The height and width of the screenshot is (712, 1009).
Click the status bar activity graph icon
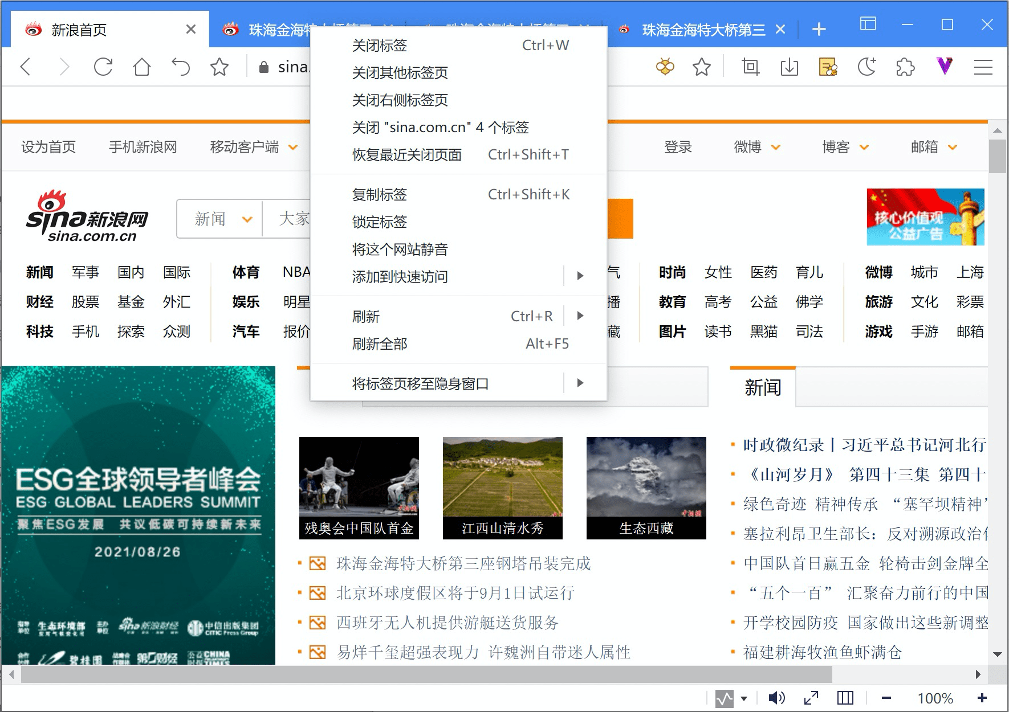(725, 698)
